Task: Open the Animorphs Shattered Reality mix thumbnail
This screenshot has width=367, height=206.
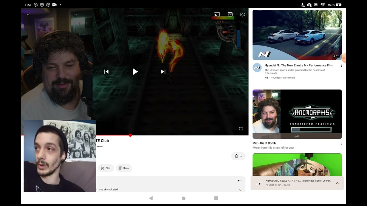Action: [297, 114]
